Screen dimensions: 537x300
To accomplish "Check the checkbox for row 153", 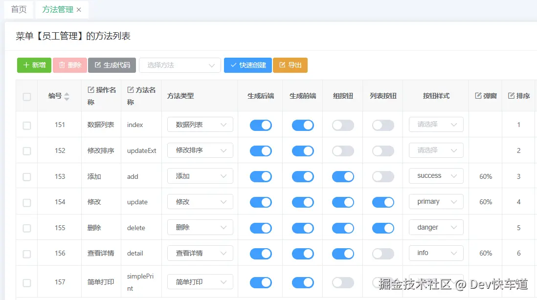I will coord(27,177).
